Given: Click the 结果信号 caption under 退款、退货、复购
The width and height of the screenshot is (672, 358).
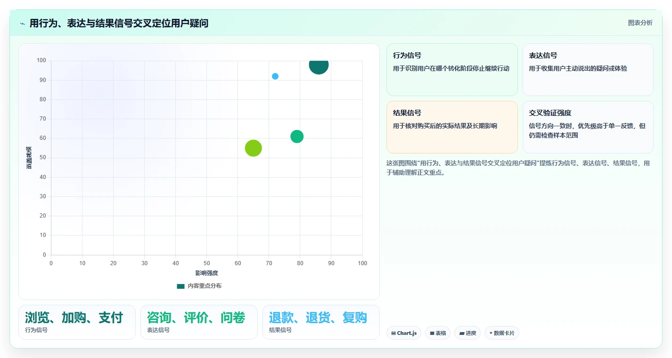Looking at the screenshot, I should (280, 330).
